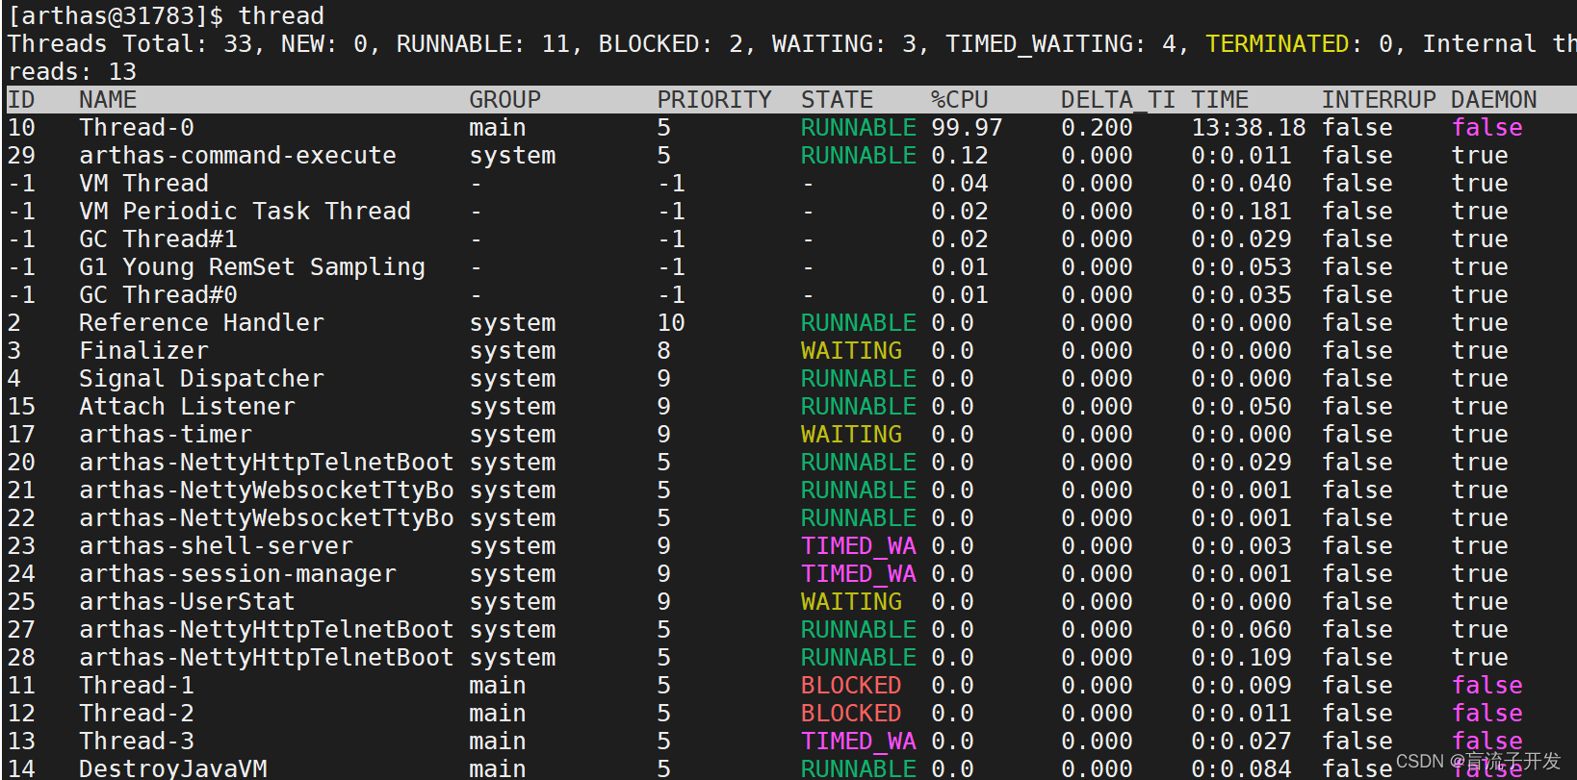Click 0.12 CPU value
The height and width of the screenshot is (780, 1577).
click(959, 156)
